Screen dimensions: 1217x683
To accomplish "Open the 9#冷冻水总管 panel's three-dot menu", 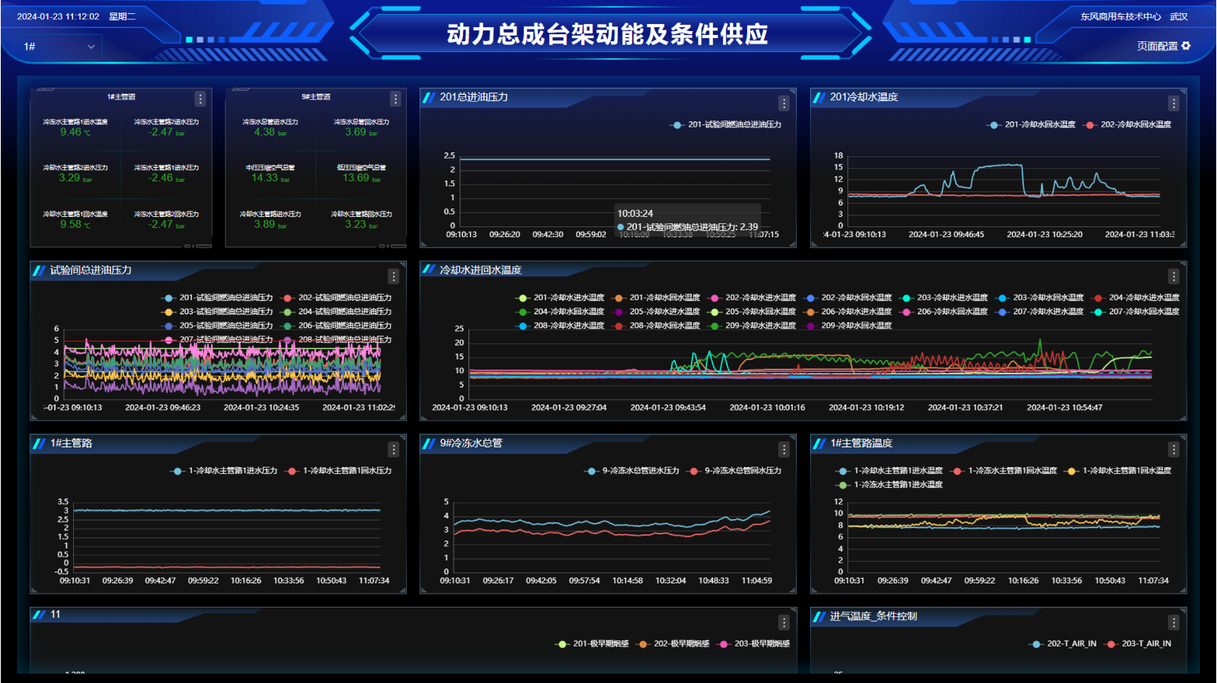I will pyautogui.click(x=784, y=450).
